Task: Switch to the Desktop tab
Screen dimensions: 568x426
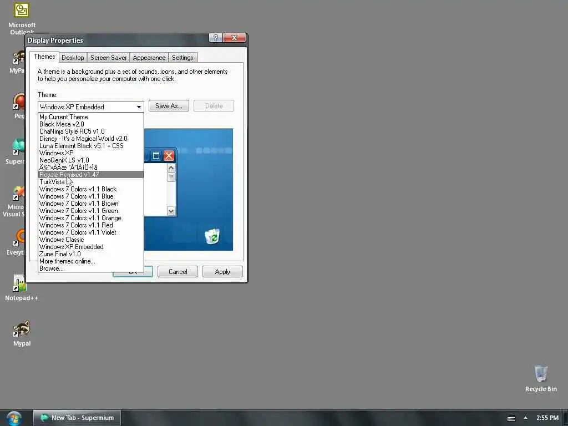Action: [x=73, y=58]
